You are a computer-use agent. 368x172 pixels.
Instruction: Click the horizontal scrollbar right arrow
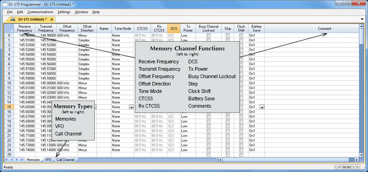pos(357,160)
